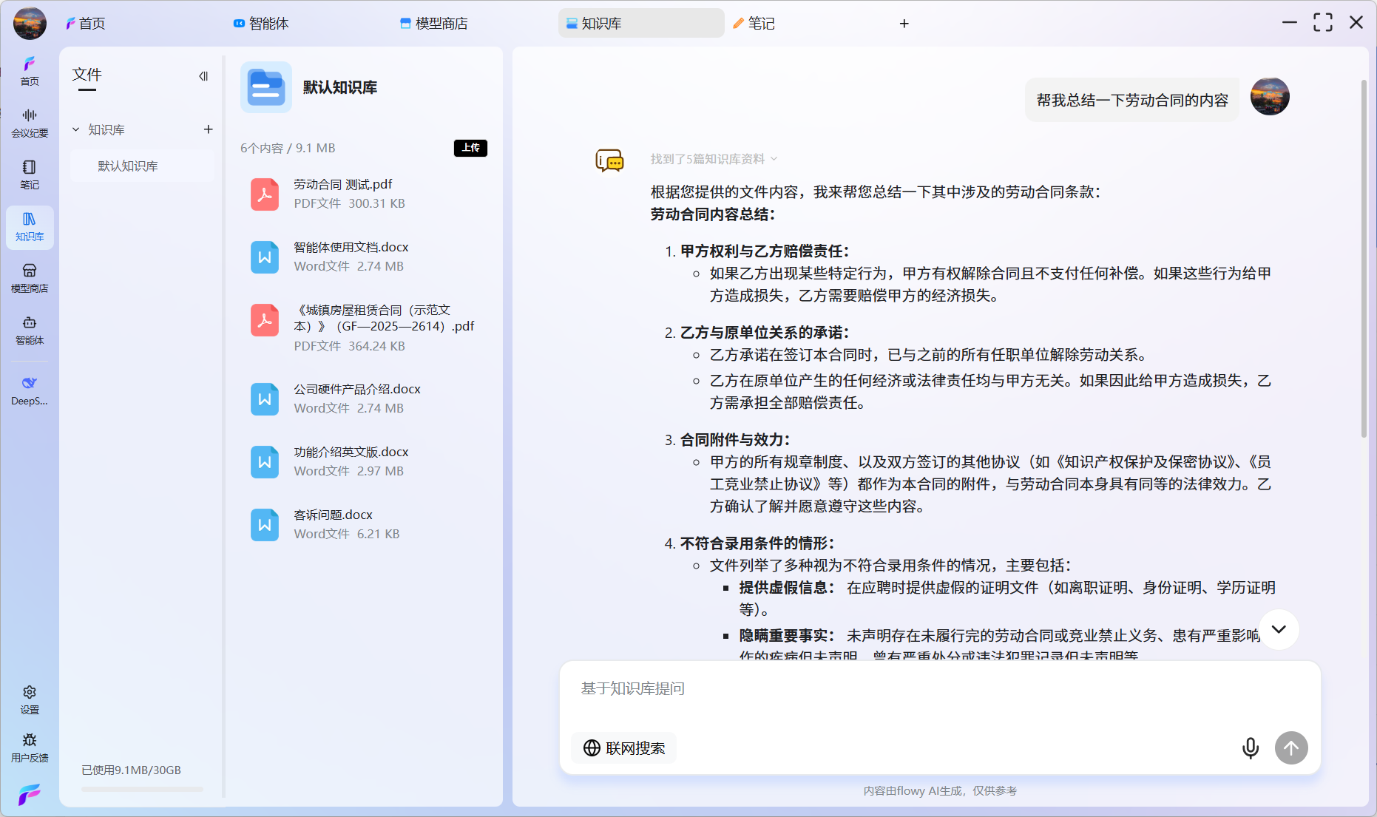Send the message via the arrow icon
Image resolution: width=1377 pixels, height=817 pixels.
(1290, 747)
